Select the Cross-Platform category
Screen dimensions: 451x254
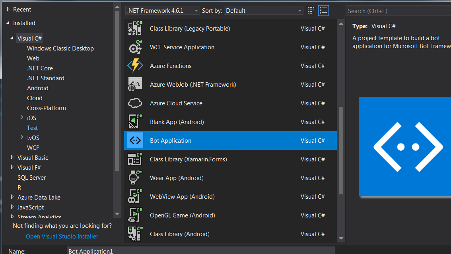46,108
